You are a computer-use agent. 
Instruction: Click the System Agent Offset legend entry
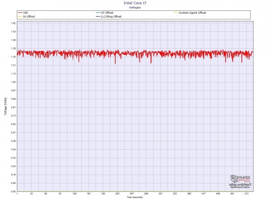click(190, 13)
